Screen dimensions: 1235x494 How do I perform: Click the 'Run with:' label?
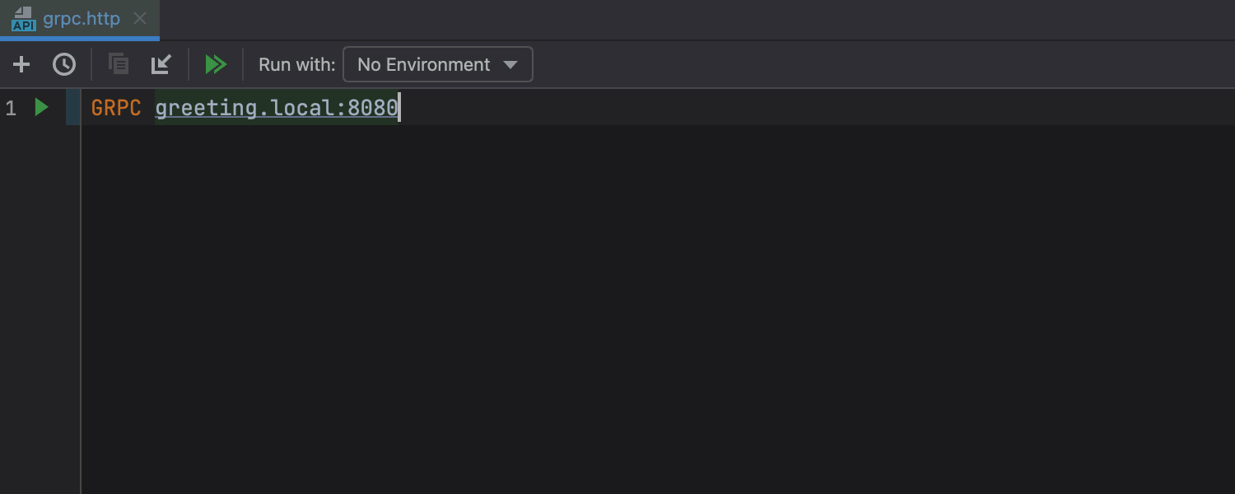point(297,64)
